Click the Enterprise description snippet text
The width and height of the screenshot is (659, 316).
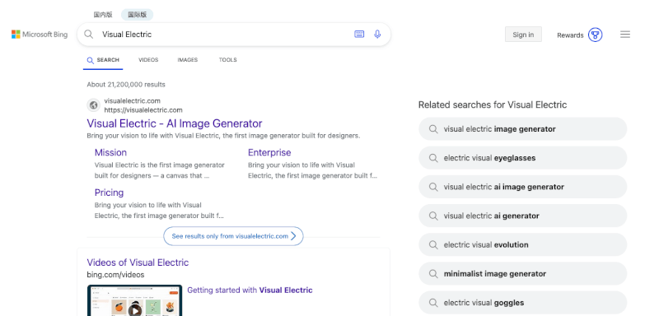tap(313, 170)
